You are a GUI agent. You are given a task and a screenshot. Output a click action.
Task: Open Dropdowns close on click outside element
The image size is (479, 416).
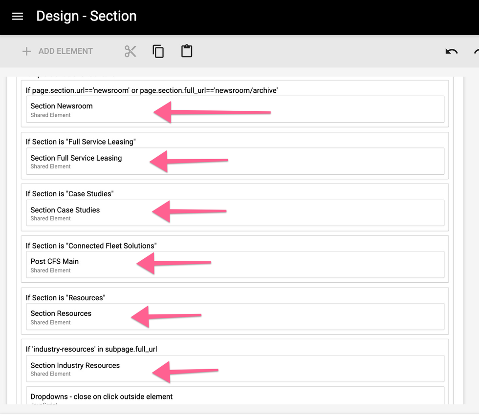102,396
